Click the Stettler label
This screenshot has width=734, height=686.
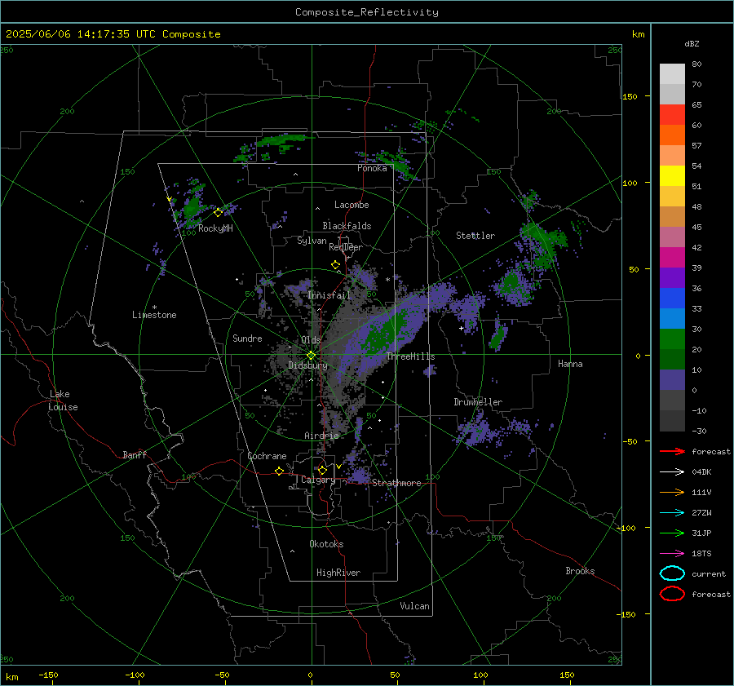pos(475,236)
